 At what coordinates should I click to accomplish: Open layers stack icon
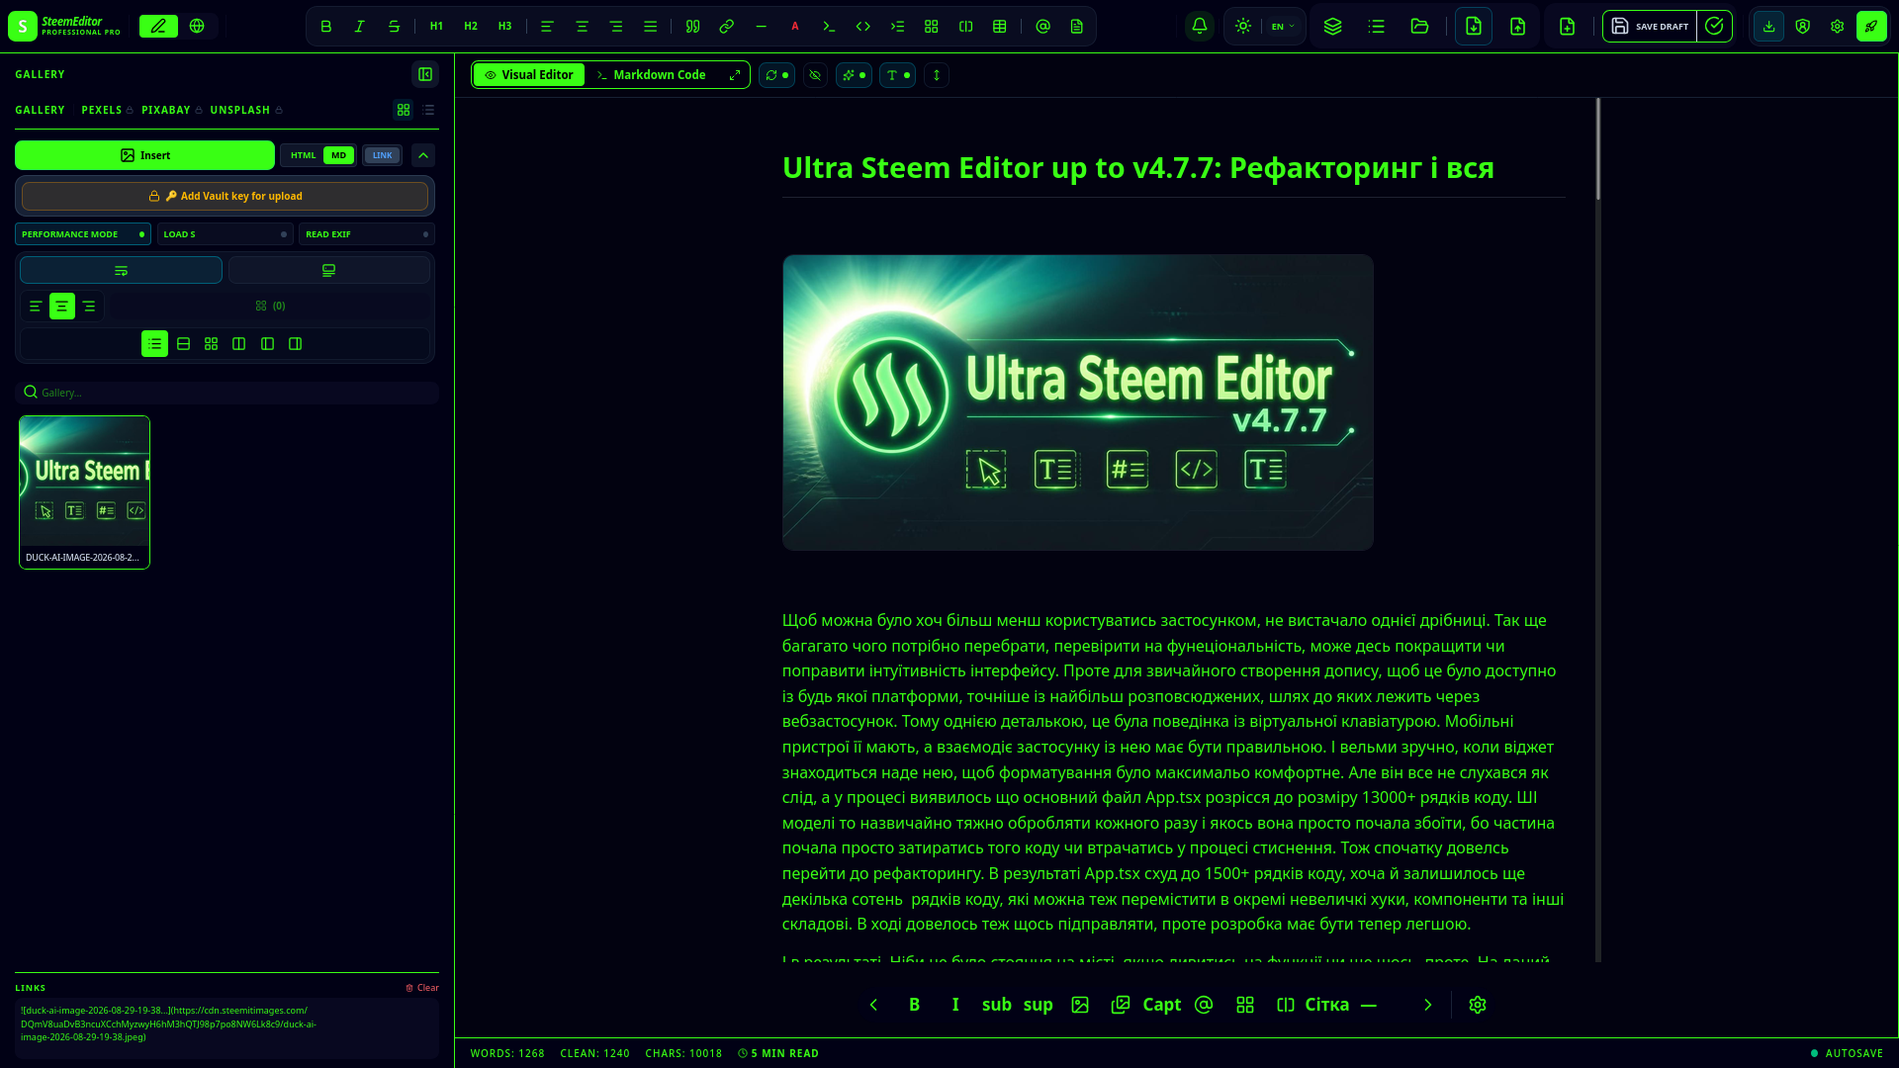pos(1333,27)
